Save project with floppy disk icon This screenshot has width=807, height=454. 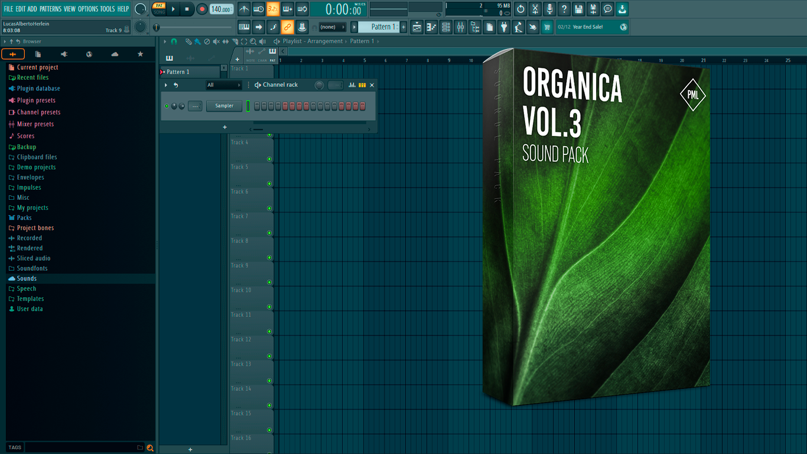pyautogui.click(x=578, y=9)
